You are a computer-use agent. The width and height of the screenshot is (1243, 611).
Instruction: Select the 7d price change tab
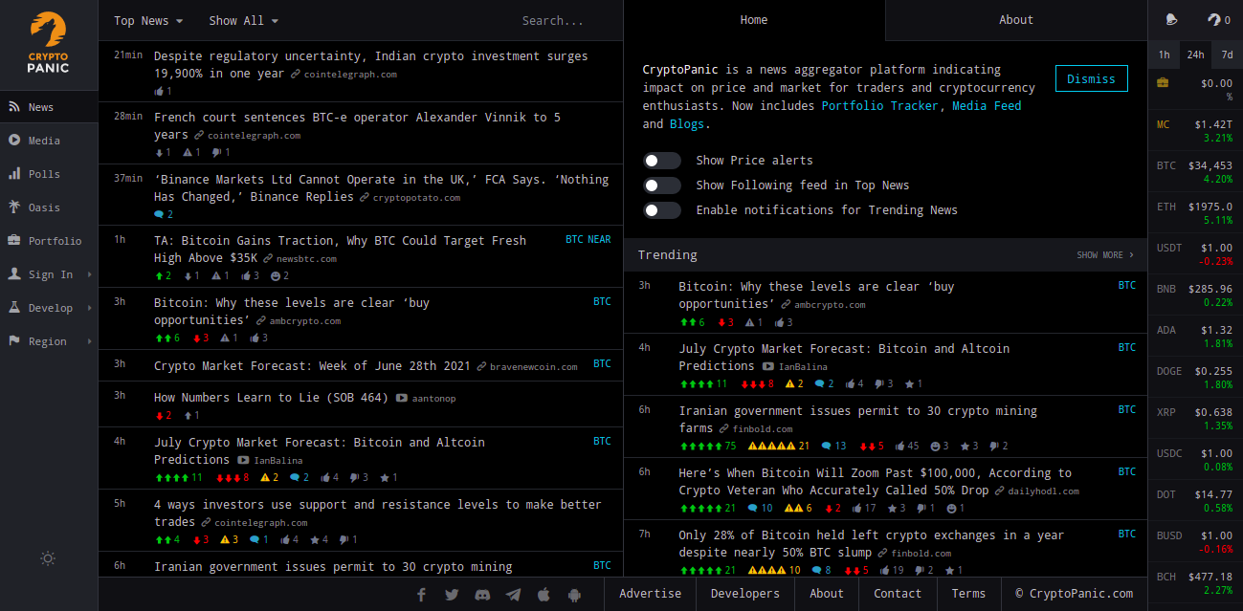click(x=1227, y=55)
